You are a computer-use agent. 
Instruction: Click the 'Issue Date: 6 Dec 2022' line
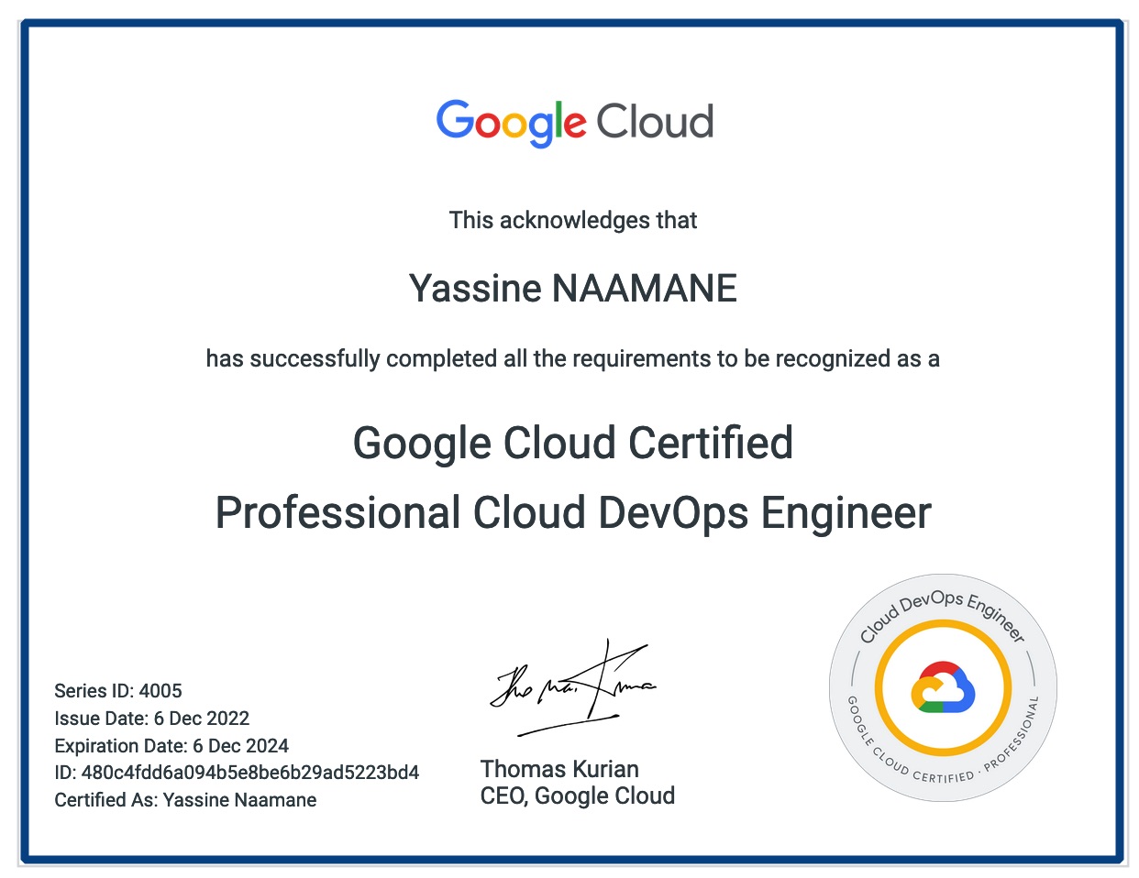pyautogui.click(x=152, y=719)
